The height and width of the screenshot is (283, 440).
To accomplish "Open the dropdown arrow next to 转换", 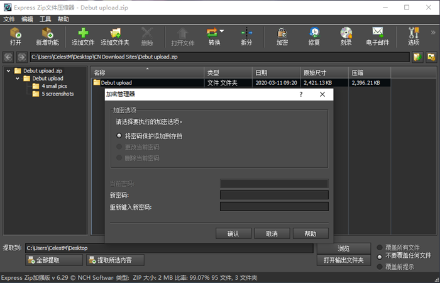I will [222, 31].
